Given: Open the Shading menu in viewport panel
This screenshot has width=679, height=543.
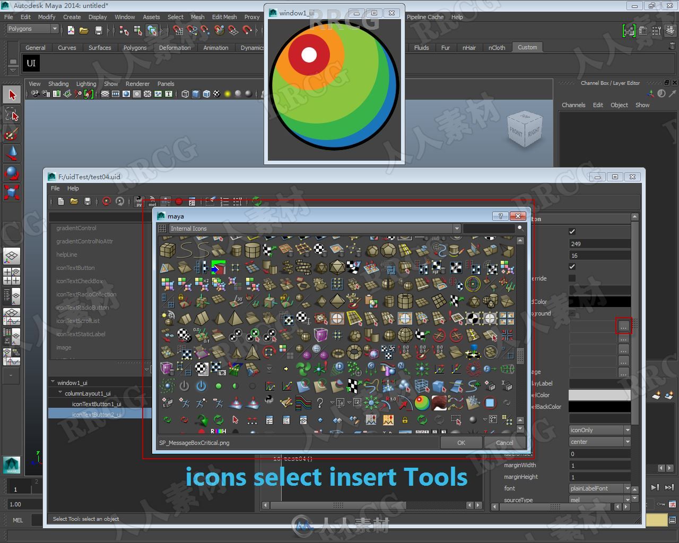Looking at the screenshot, I should 58,84.
